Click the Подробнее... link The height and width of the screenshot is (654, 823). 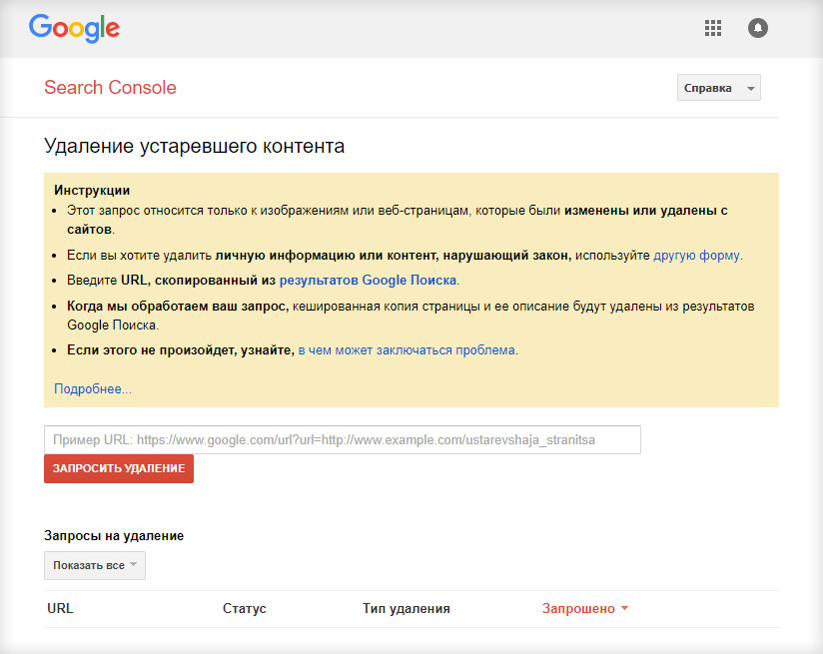93,389
